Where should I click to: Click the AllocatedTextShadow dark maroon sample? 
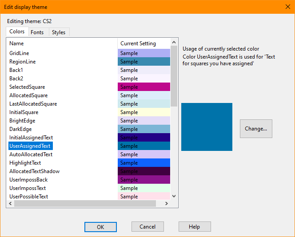(x=144, y=171)
